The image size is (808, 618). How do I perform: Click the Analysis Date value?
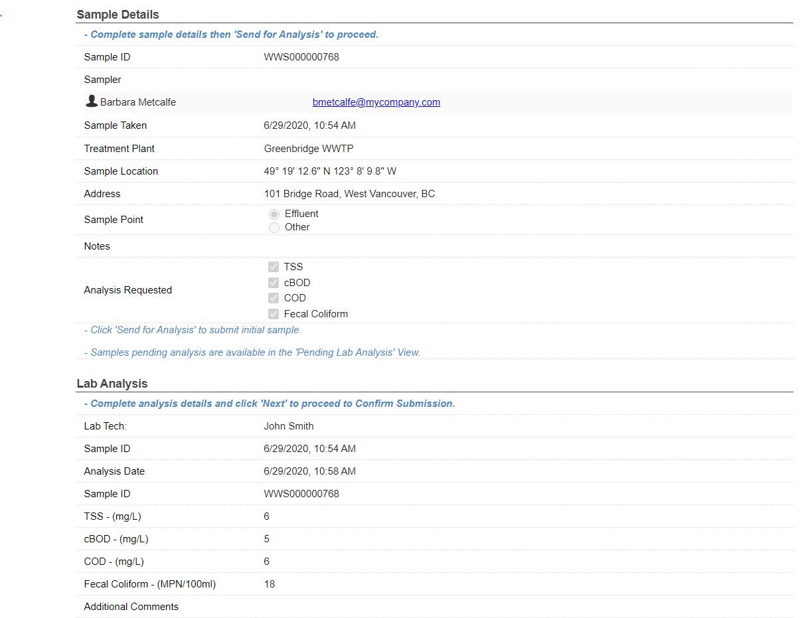coord(309,471)
